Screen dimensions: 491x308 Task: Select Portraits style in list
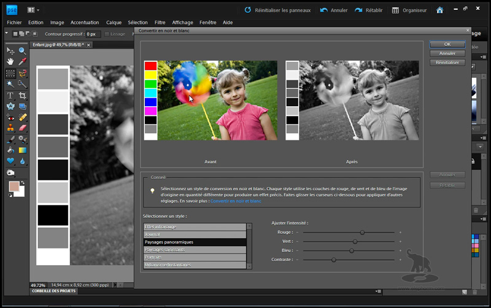195,257
